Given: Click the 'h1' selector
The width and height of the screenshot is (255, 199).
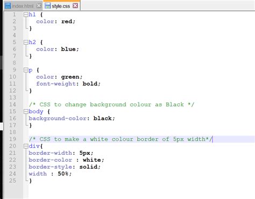Looking at the screenshot, I should [x=32, y=15].
